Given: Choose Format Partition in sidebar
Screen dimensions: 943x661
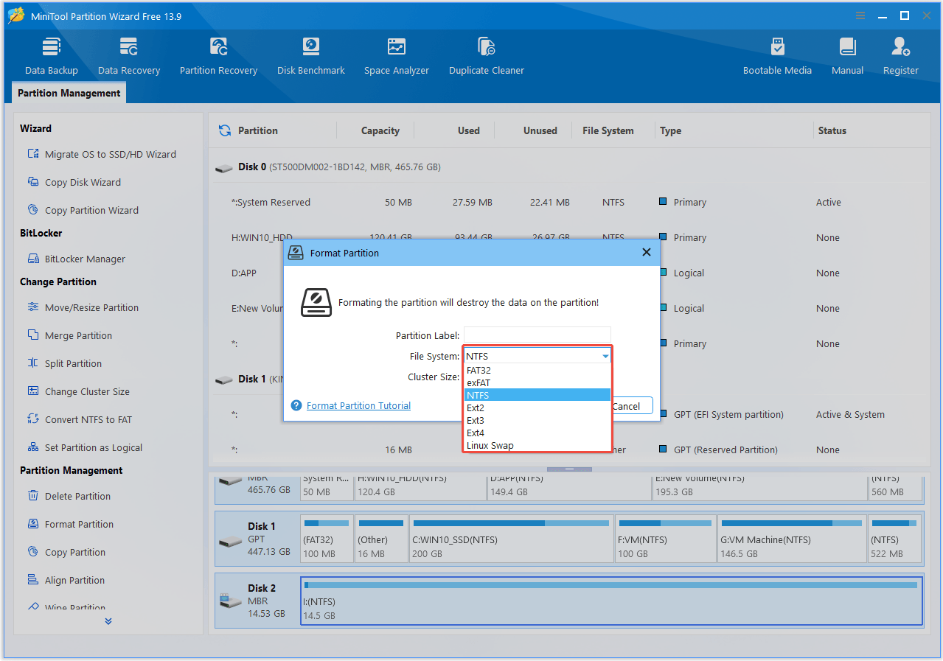Looking at the screenshot, I should click(x=70, y=524).
